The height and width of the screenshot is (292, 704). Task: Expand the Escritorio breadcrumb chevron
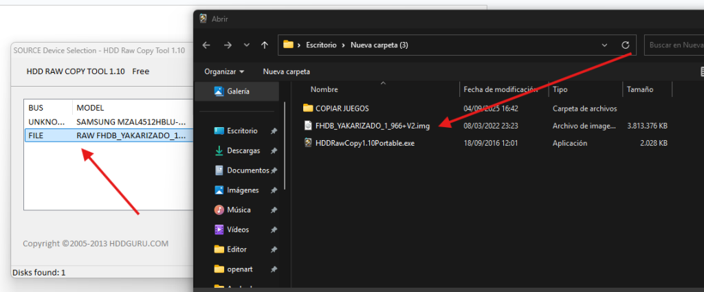pyautogui.click(x=342, y=45)
